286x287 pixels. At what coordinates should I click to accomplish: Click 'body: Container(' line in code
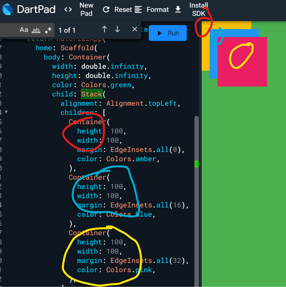coord(77,57)
